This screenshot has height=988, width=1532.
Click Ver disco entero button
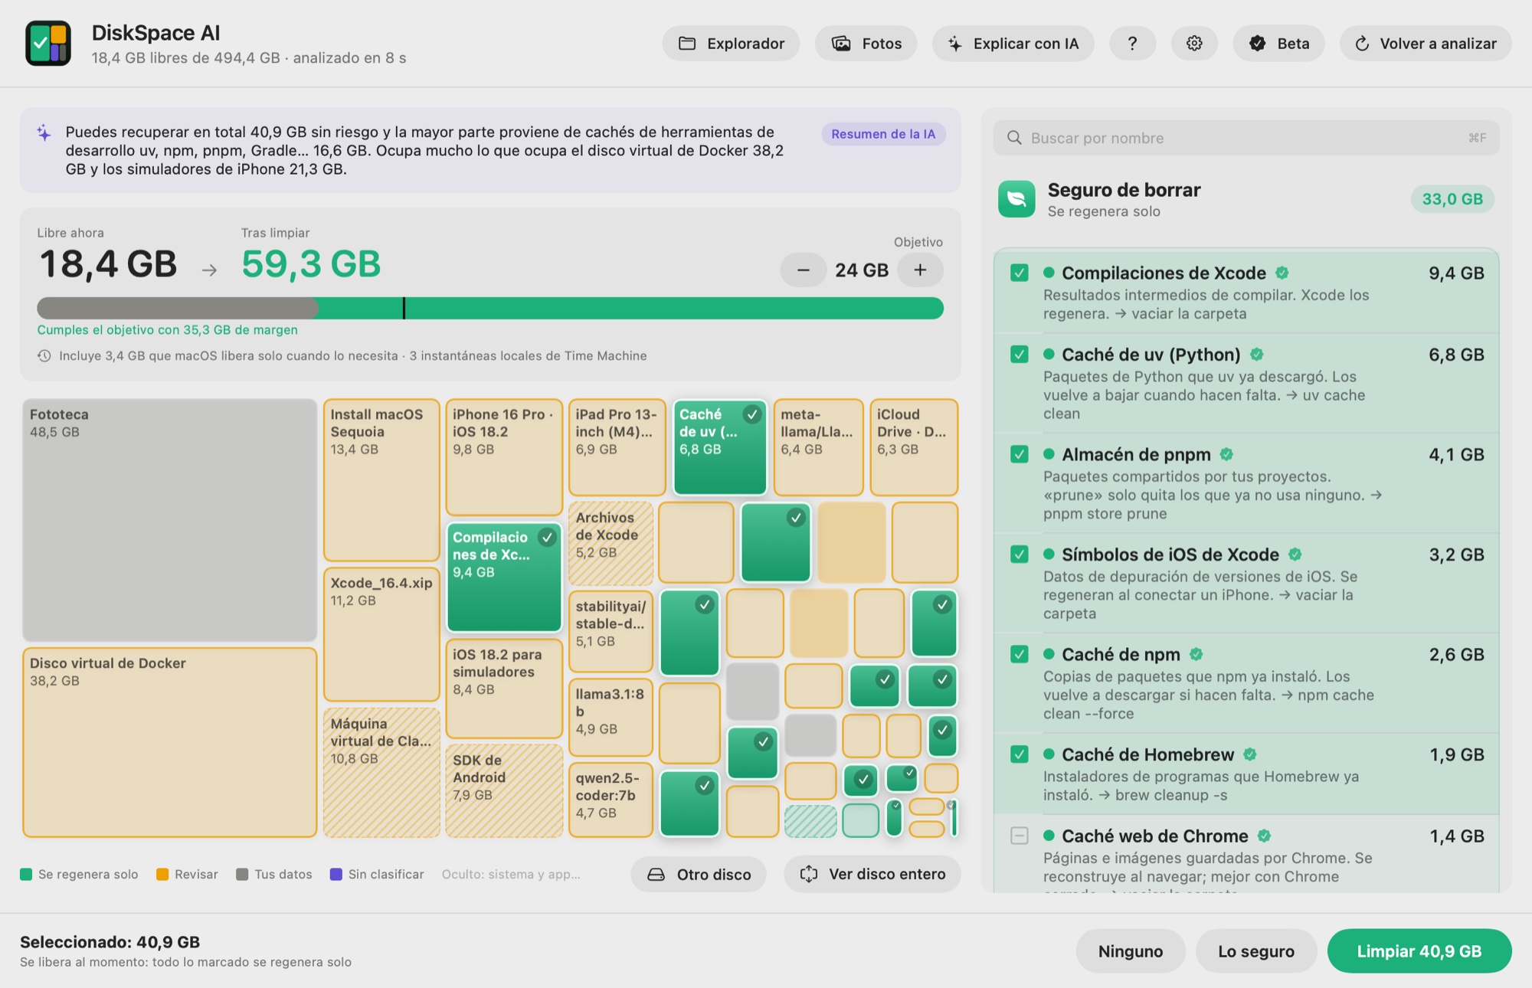(872, 875)
